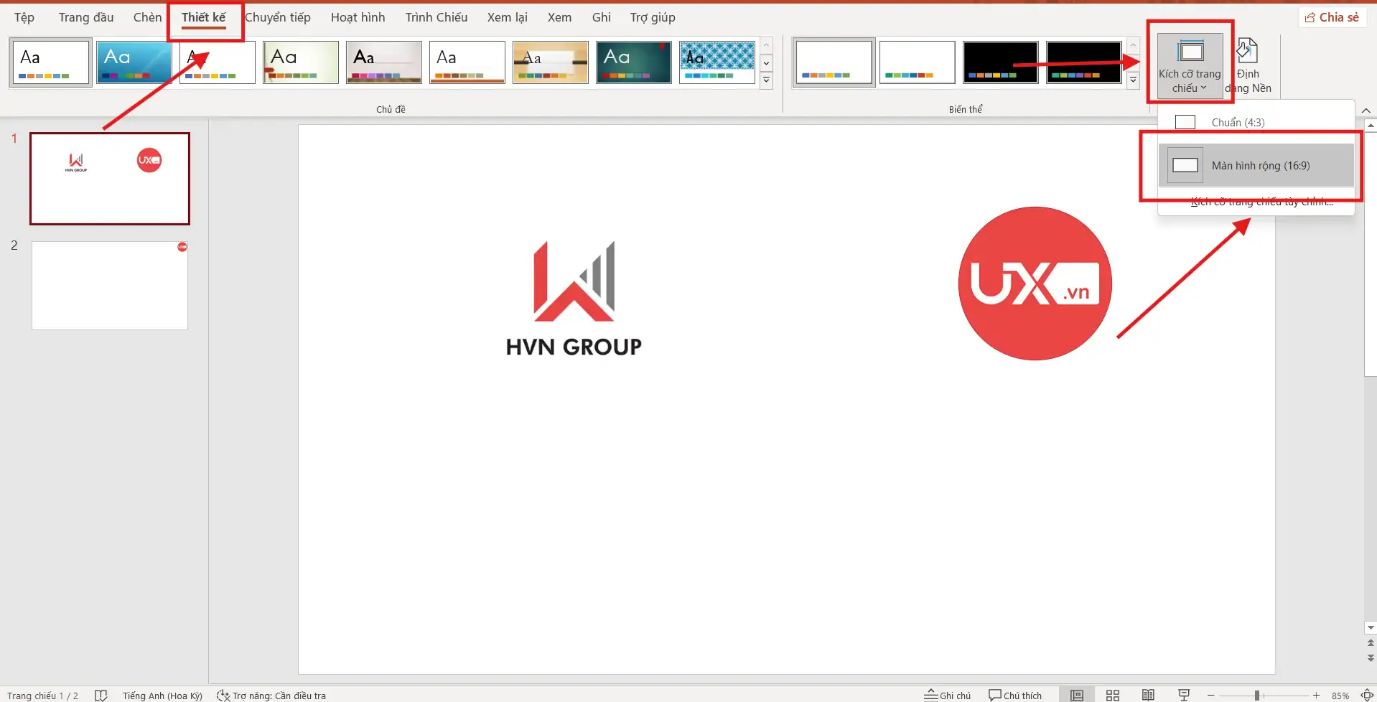The height and width of the screenshot is (702, 1377).
Task: Click the zoom out minus button
Action: 1211,696
